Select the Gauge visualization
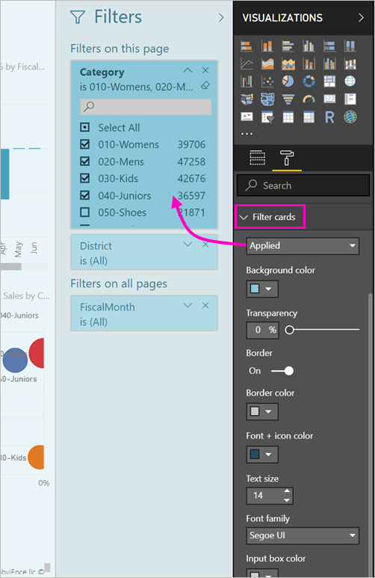 [x=309, y=99]
